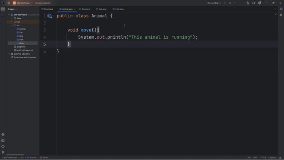Click src breadcrumb in status bar
The width and height of the screenshot is (284, 160).
22,158
